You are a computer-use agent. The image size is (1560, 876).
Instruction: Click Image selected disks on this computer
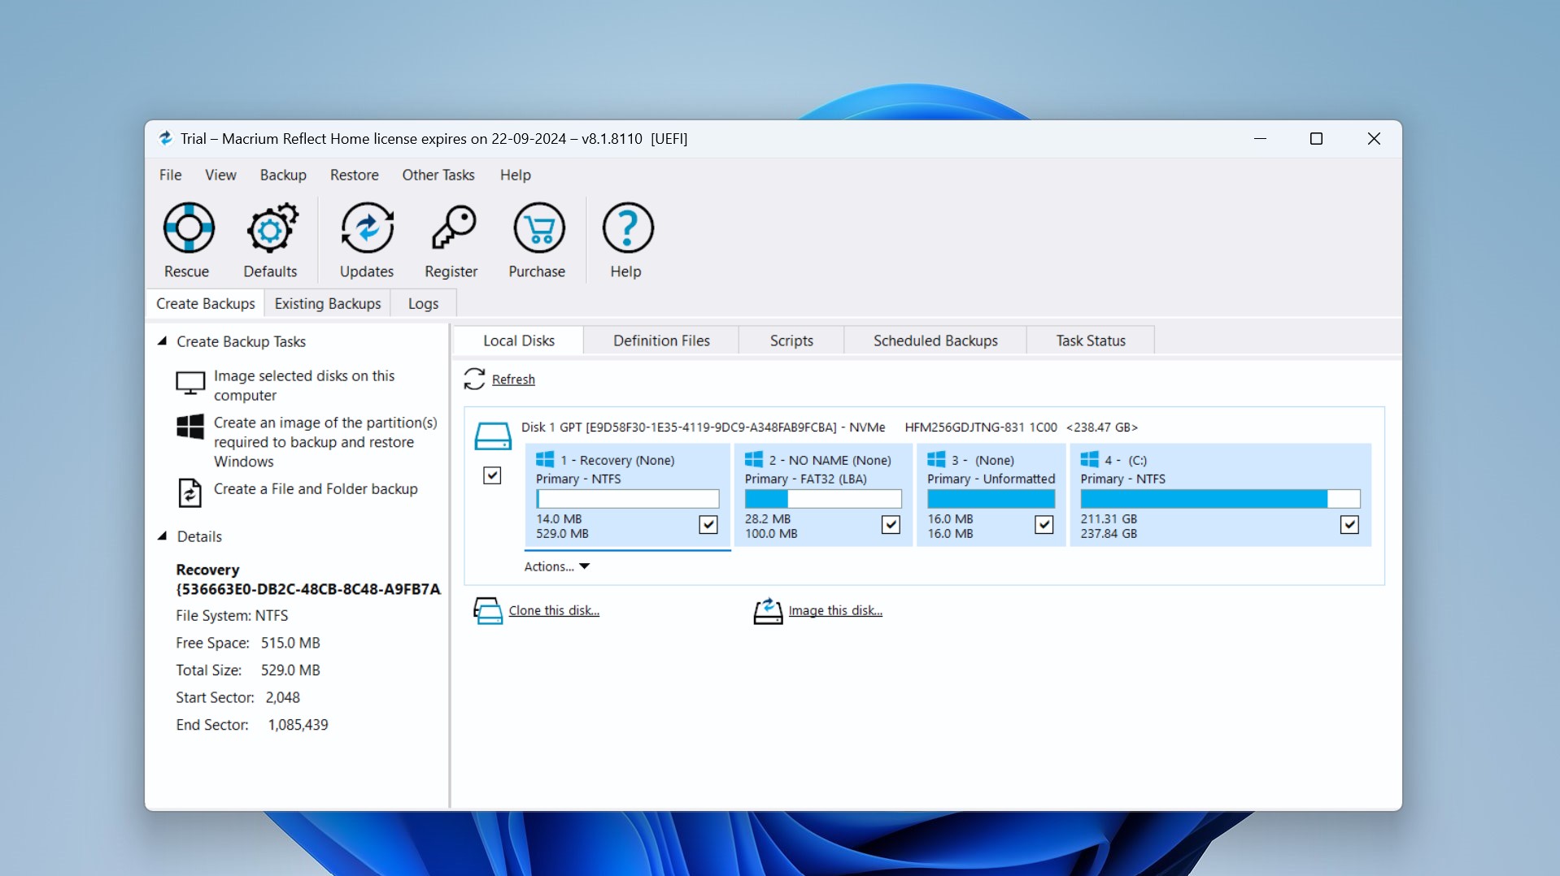pos(304,385)
